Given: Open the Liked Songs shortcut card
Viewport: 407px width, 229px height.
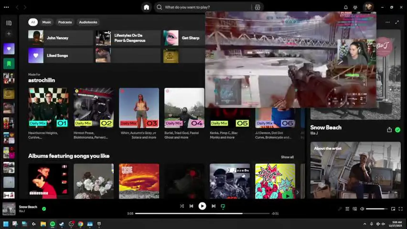Looking at the screenshot, I should click(61, 55).
